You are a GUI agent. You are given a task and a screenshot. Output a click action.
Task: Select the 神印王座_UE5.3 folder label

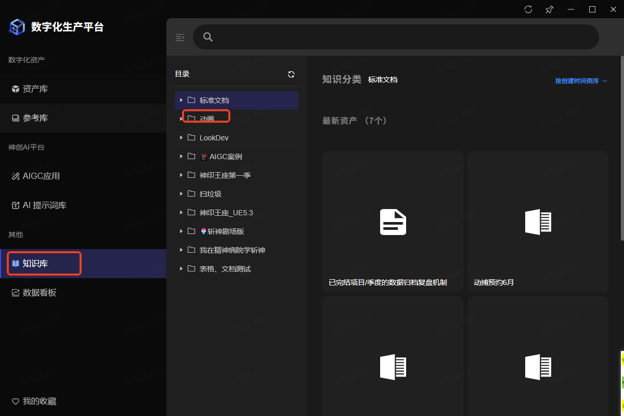[226, 213]
